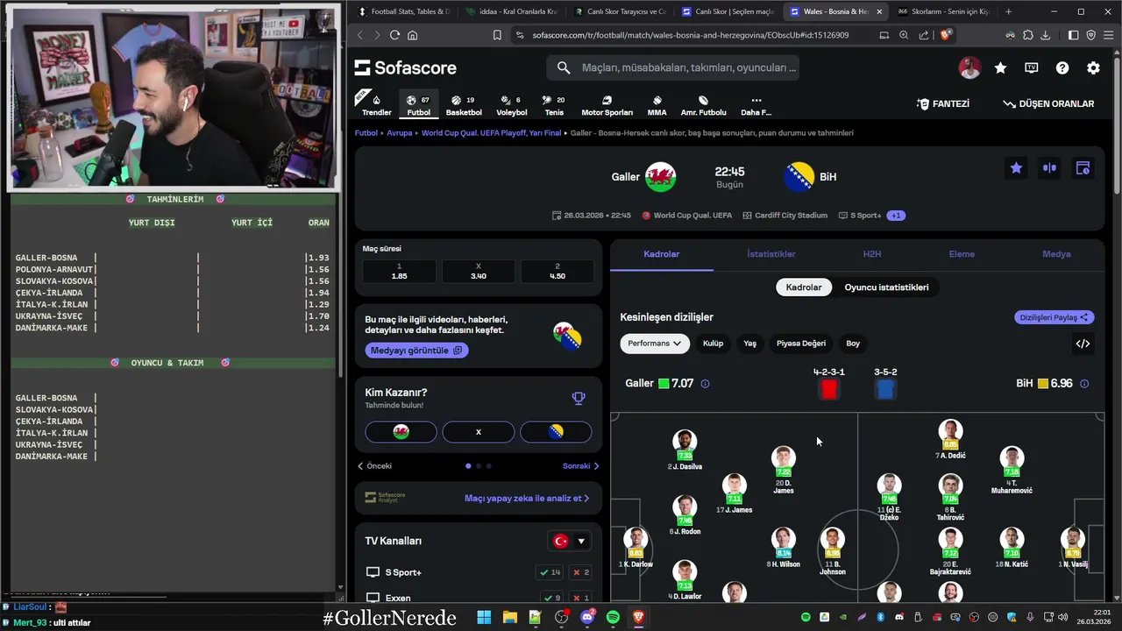Click the browser reload button
This screenshot has height=631, width=1122.
394,35
